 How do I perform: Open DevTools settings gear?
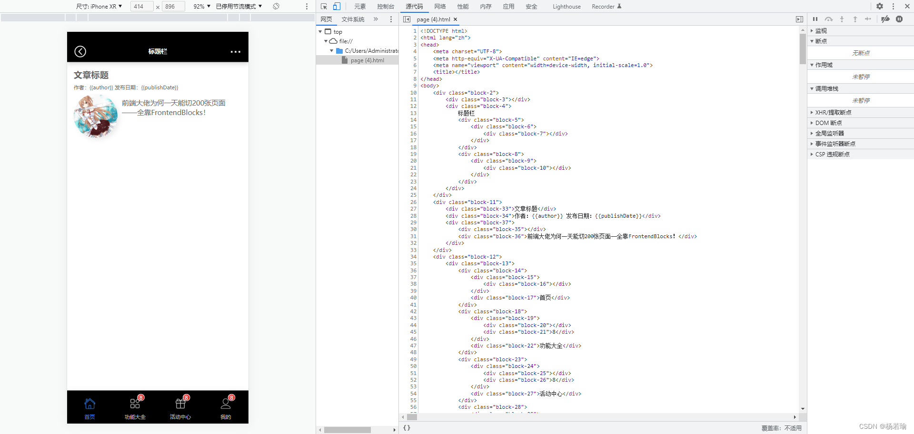click(x=879, y=6)
